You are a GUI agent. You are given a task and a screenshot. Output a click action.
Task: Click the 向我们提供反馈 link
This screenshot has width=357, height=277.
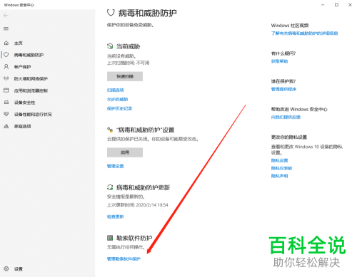(x=286, y=117)
